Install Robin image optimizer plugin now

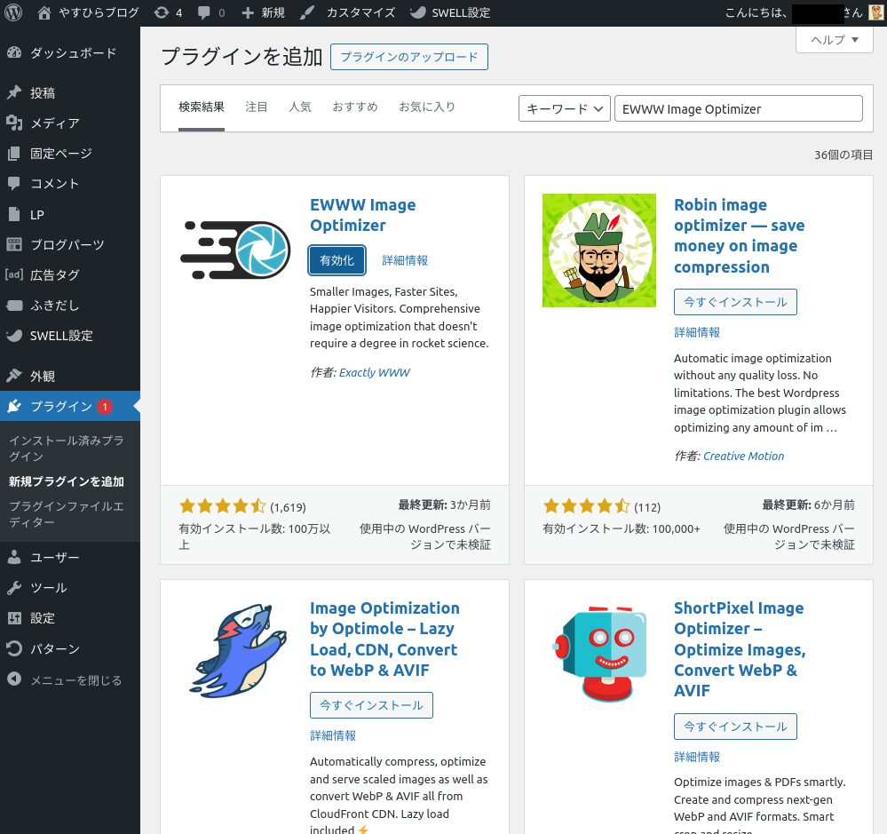[x=734, y=302]
